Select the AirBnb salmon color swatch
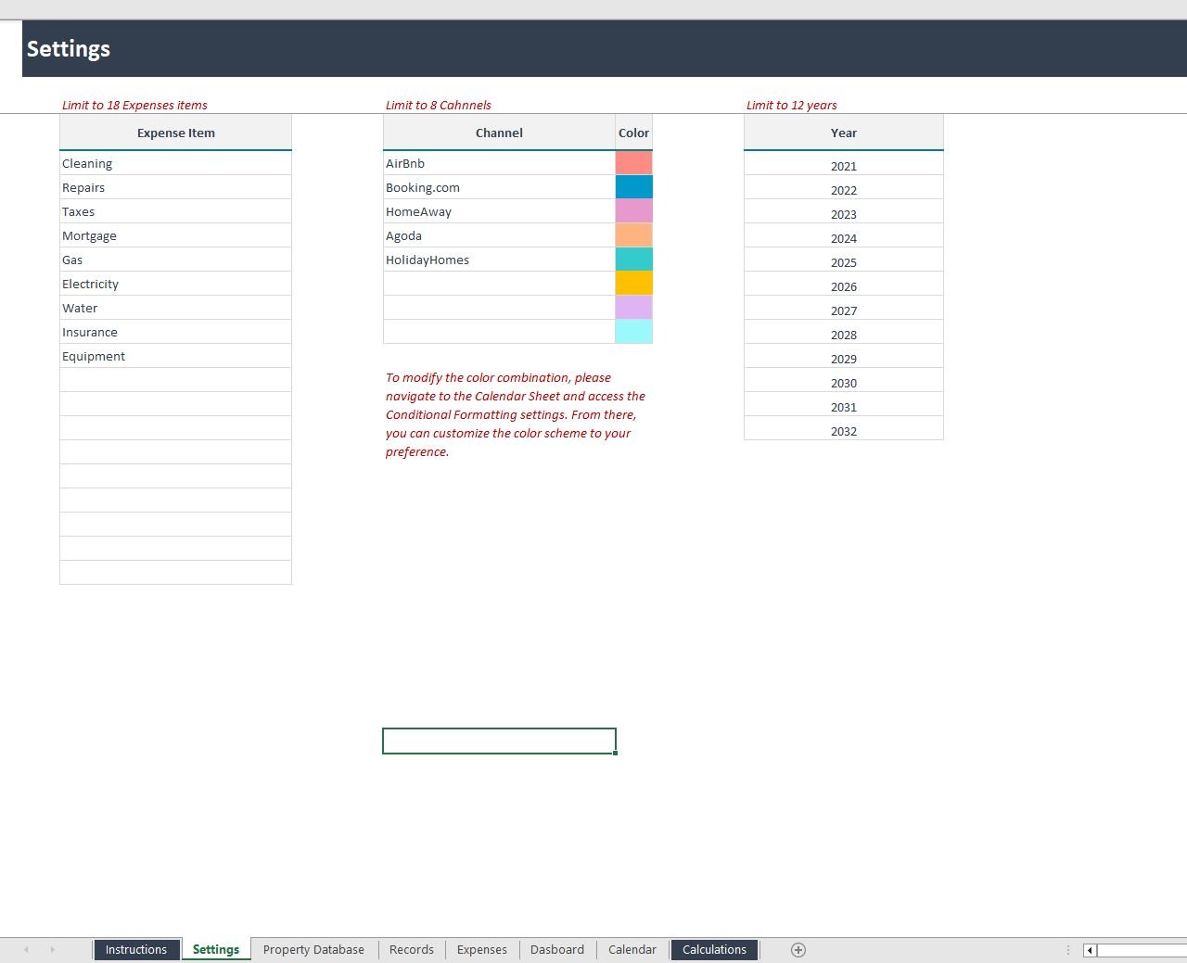Image resolution: width=1187 pixels, height=963 pixels. click(x=633, y=163)
